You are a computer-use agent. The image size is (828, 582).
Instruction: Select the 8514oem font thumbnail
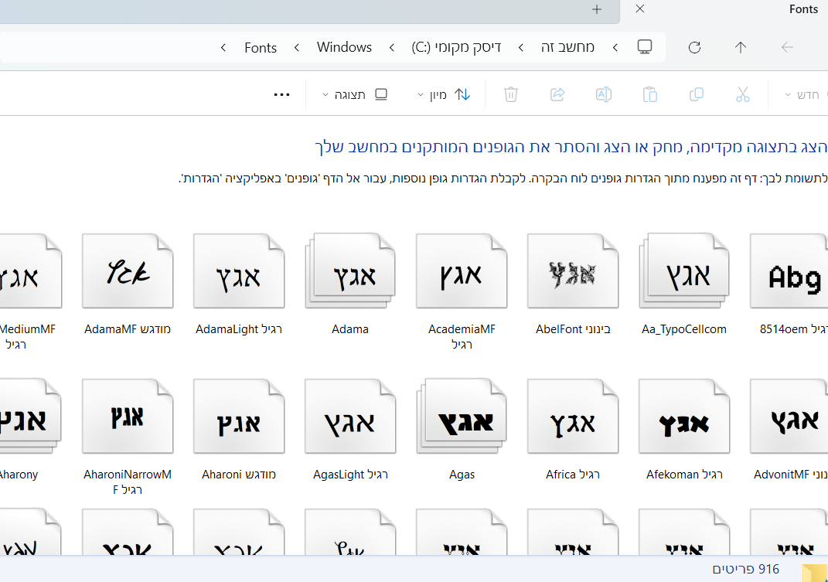[789, 271]
